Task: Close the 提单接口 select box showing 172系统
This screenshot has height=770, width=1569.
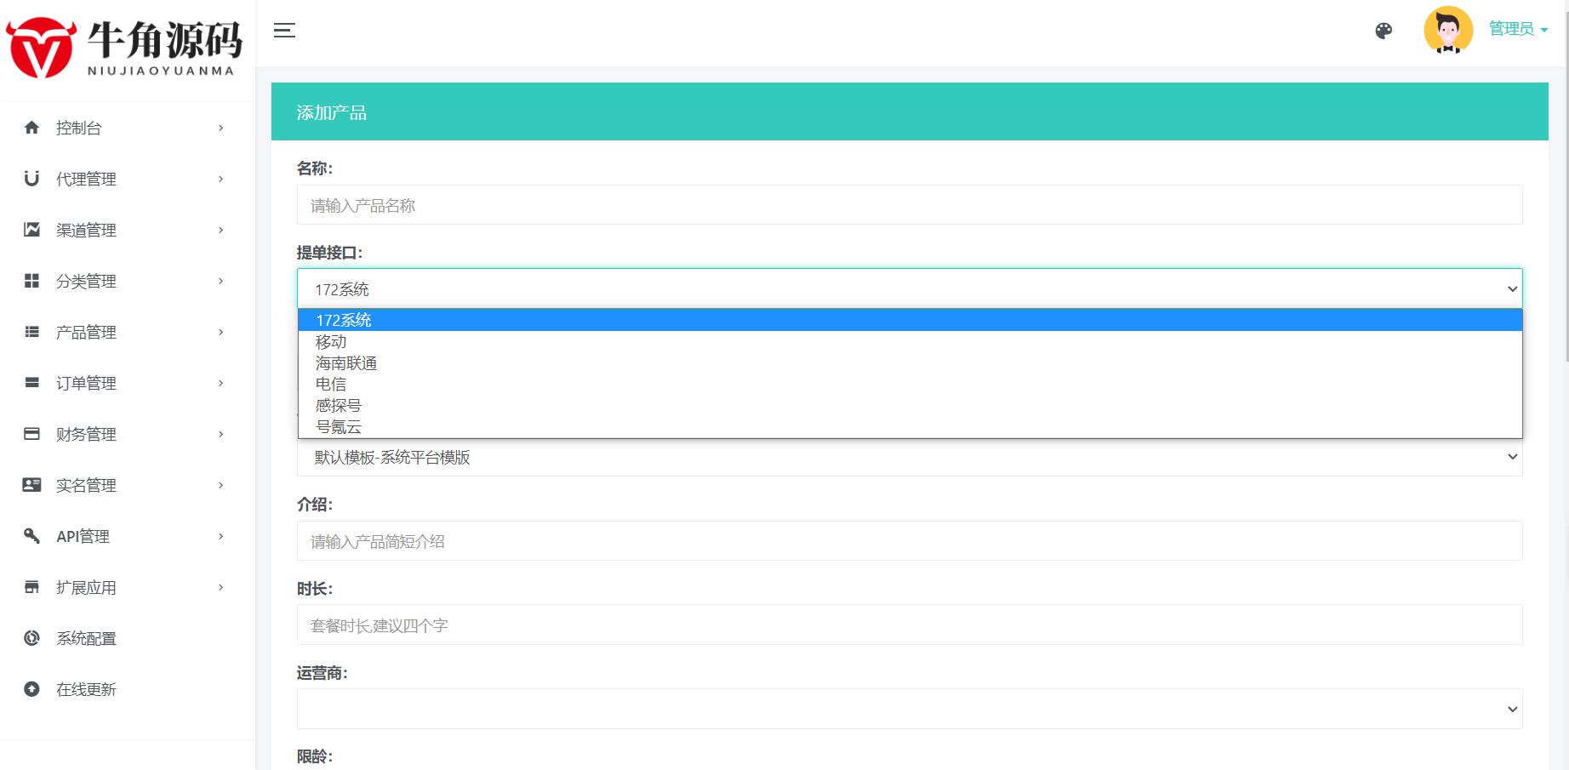Action: point(910,289)
